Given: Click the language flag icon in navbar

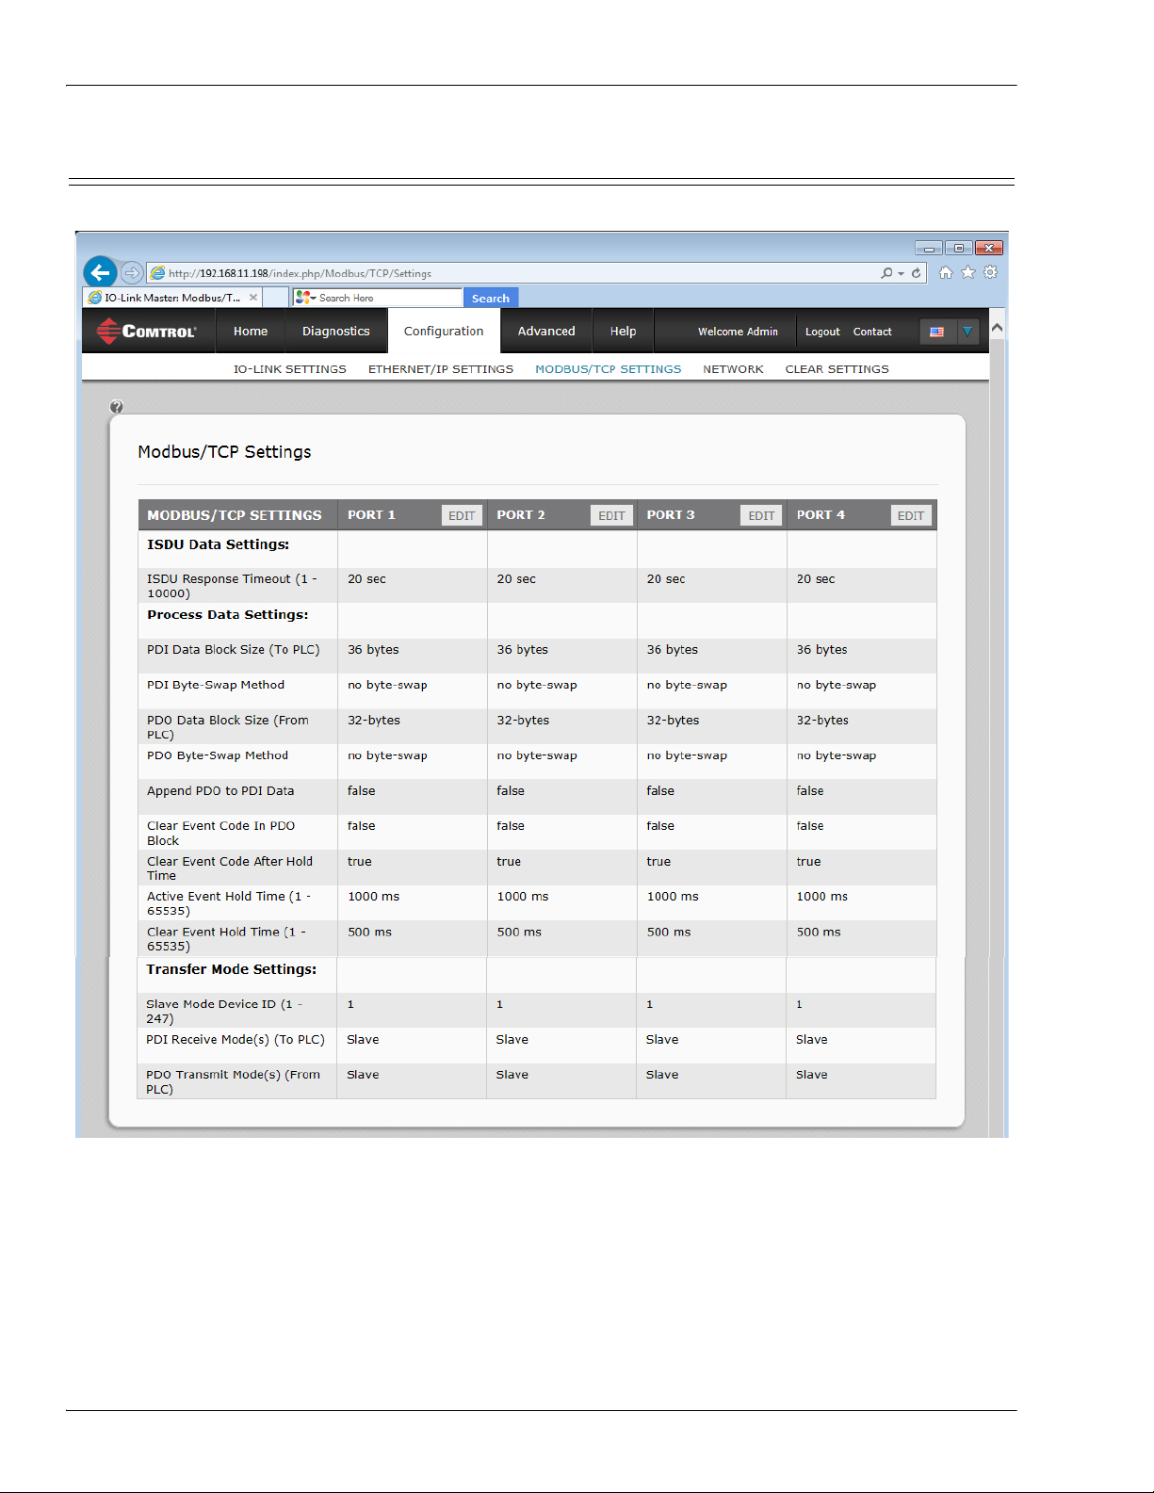Looking at the screenshot, I should point(937,332).
